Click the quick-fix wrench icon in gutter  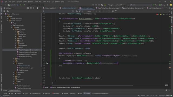[x=47, y=63]
